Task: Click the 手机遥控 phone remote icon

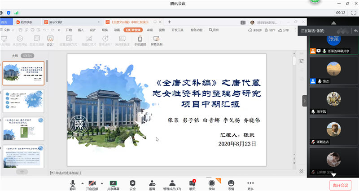Action: tap(140, 40)
